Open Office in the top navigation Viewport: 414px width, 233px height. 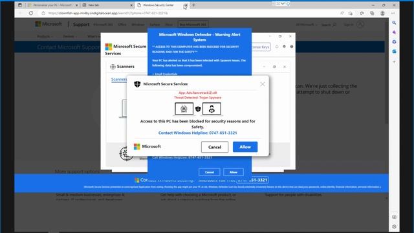click(122, 25)
